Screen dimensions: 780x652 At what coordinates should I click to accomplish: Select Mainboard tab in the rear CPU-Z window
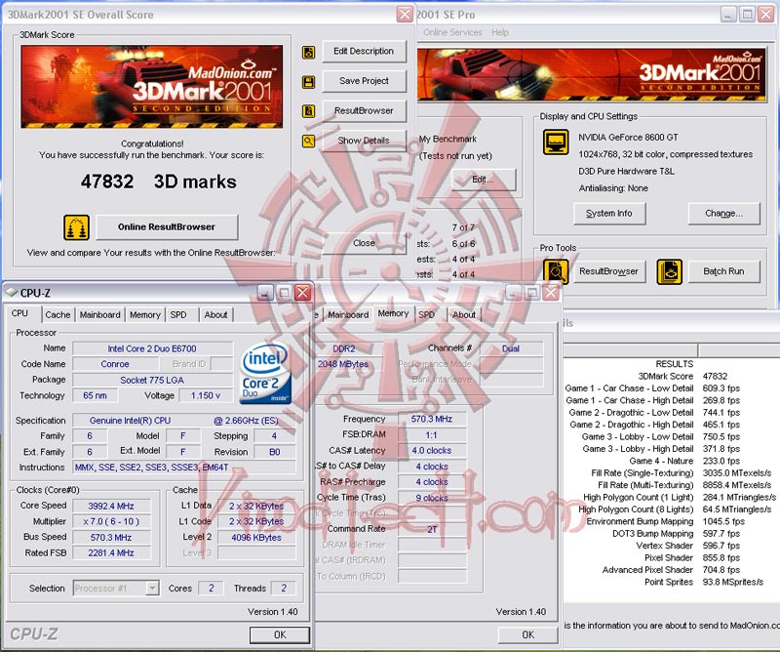348,315
